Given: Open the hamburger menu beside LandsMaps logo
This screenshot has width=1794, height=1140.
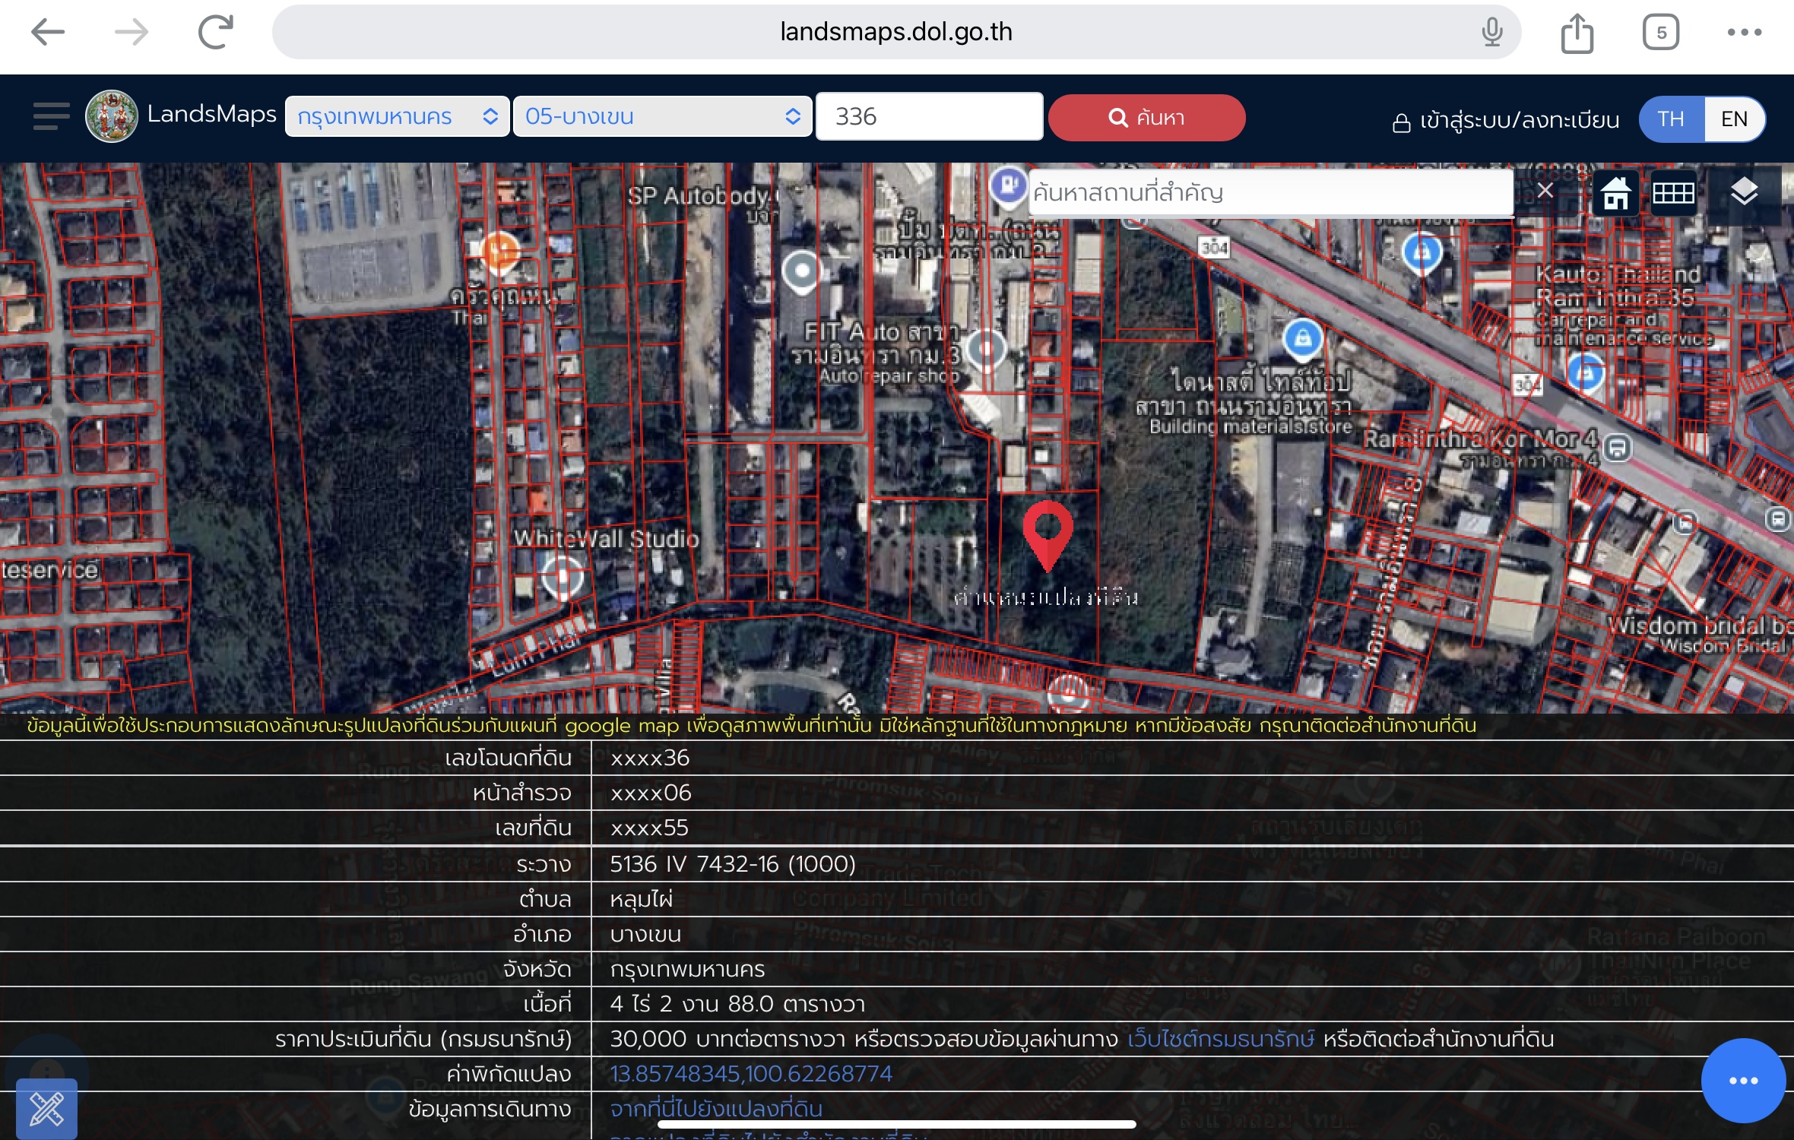Looking at the screenshot, I should [51, 116].
